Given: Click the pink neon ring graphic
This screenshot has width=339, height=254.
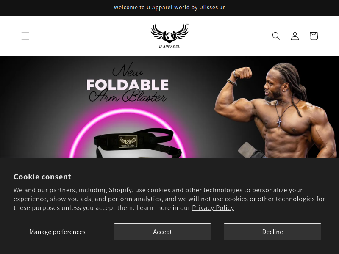Looking at the screenshot, I should click(x=128, y=133).
